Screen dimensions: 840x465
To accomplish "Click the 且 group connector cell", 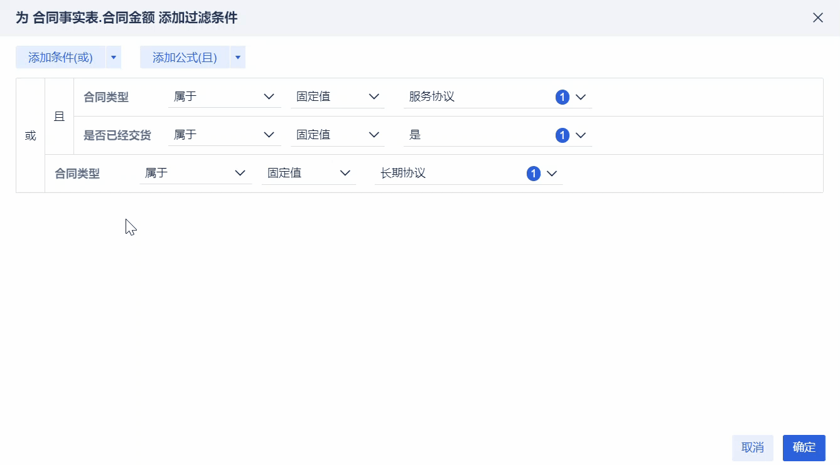I will pos(59,117).
